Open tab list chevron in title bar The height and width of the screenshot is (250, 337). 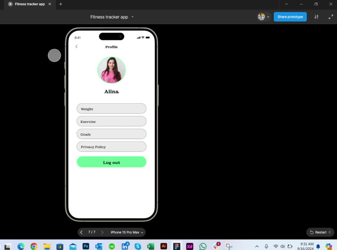pos(286,4)
